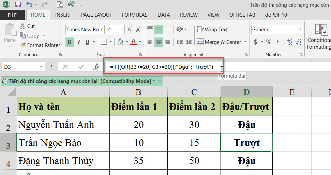Open the FILE tab
Screen dimensions: 331x175
(12, 15)
